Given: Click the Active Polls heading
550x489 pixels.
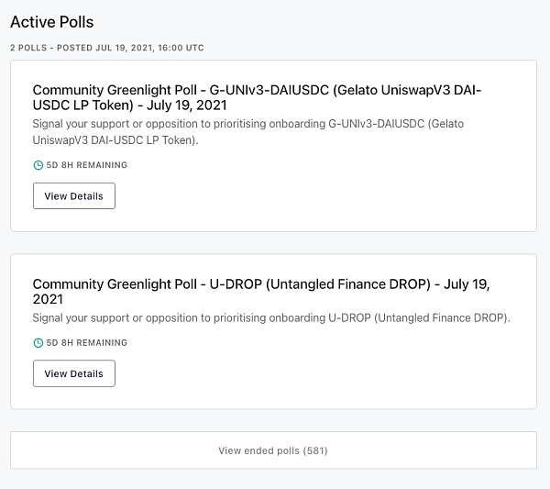Looking at the screenshot, I should 51,22.
